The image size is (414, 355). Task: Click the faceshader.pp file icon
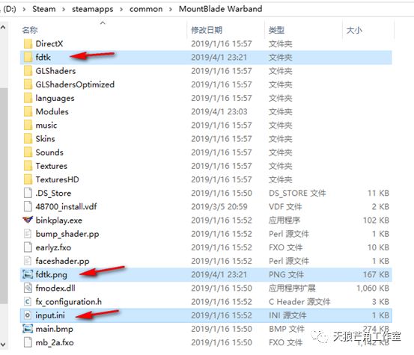pyautogui.click(x=28, y=261)
